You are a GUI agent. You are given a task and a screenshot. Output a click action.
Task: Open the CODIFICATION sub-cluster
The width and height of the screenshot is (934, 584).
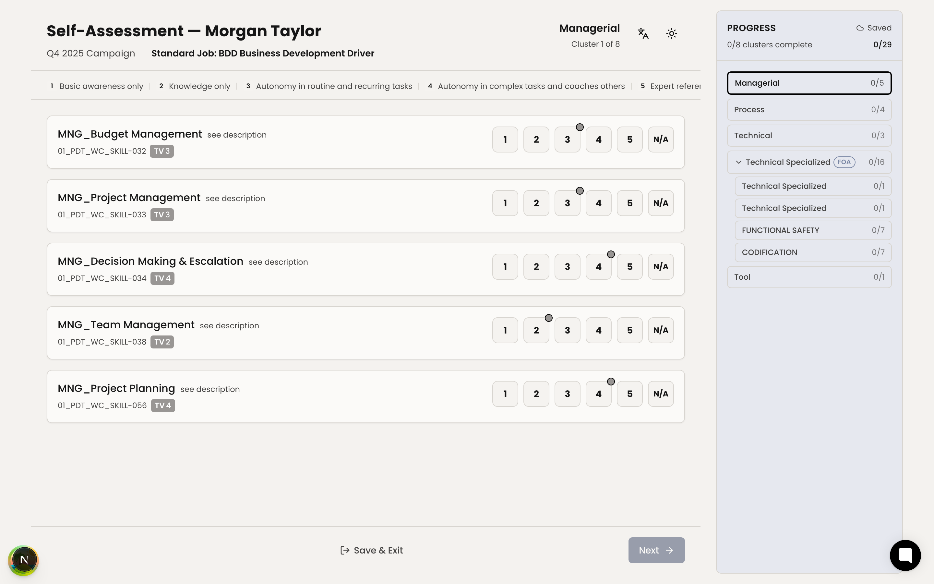[813, 252]
